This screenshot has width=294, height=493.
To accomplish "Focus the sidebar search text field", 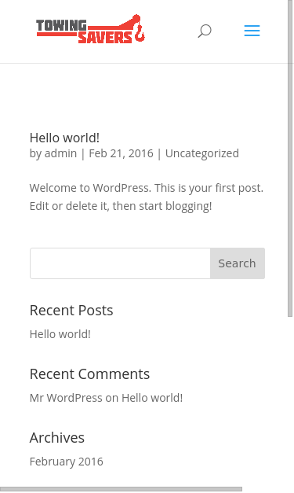I will (x=120, y=263).
